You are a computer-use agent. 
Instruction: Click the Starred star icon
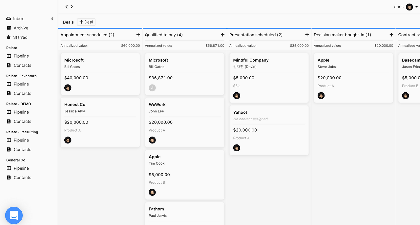[x=9, y=37]
